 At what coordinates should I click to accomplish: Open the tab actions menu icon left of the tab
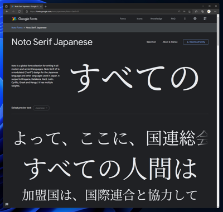point(6,7)
